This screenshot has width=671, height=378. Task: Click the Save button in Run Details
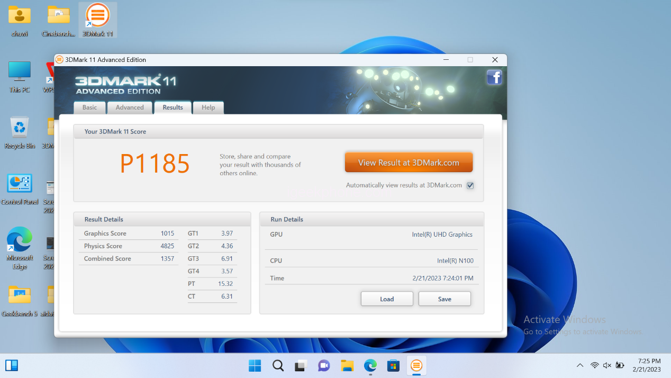[445, 299]
